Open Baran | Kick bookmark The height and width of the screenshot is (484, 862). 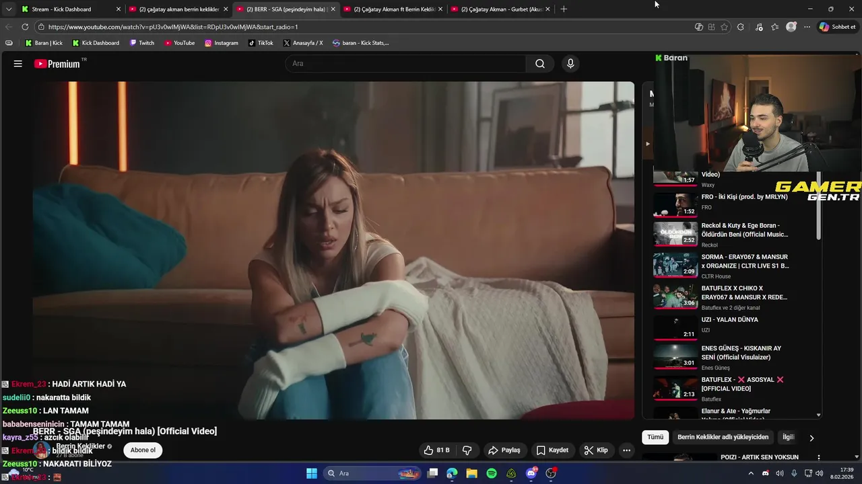[x=44, y=43]
